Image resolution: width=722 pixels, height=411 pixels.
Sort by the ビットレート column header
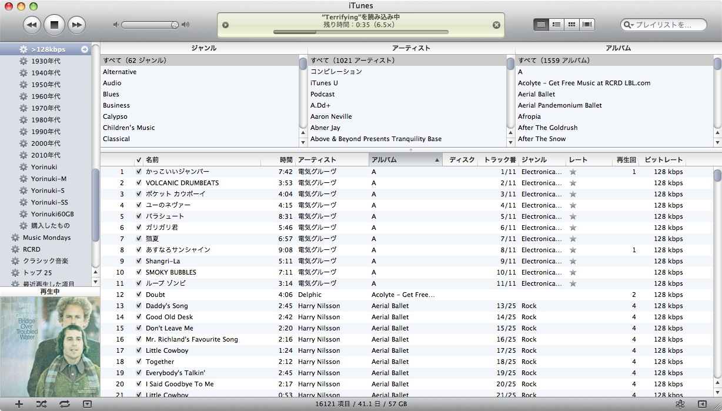[663, 160]
